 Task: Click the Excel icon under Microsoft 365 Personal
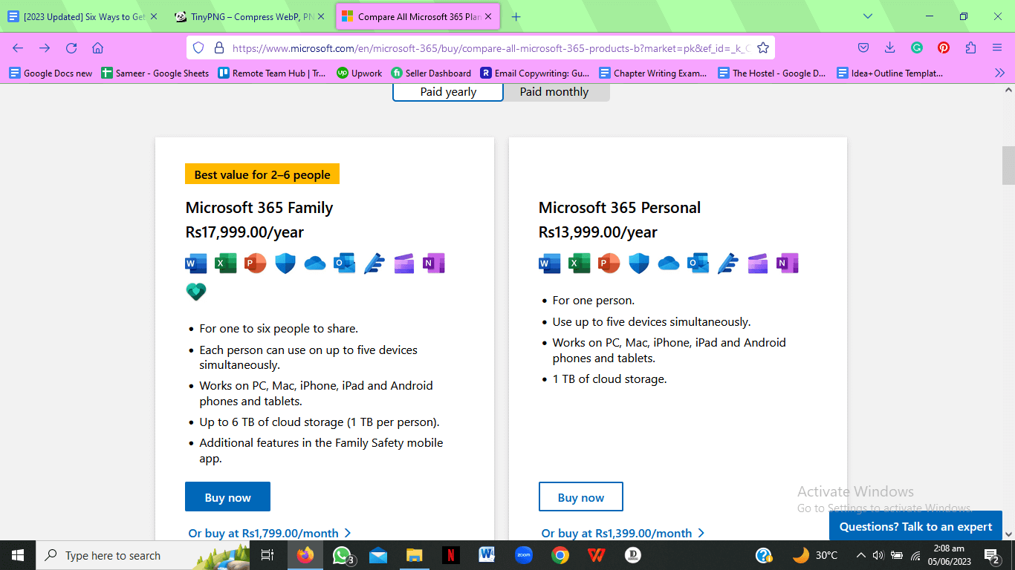[x=579, y=263]
